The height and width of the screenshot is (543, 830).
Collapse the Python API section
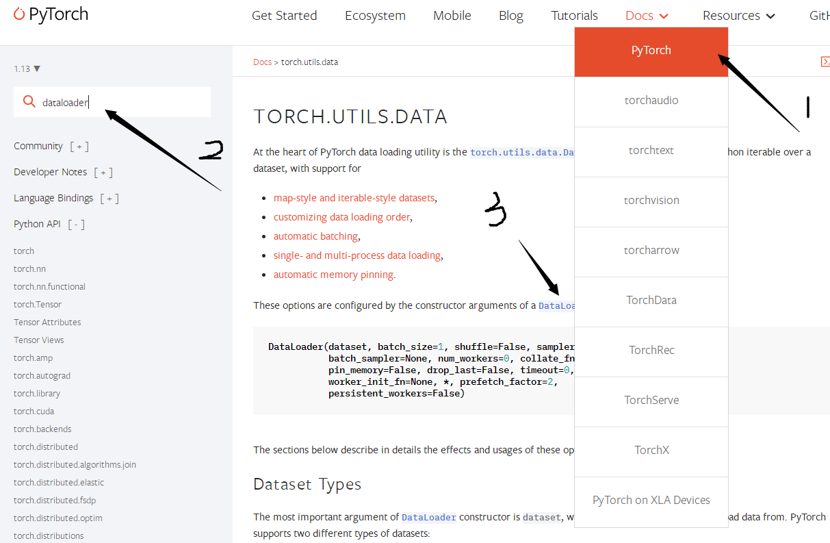coord(76,224)
